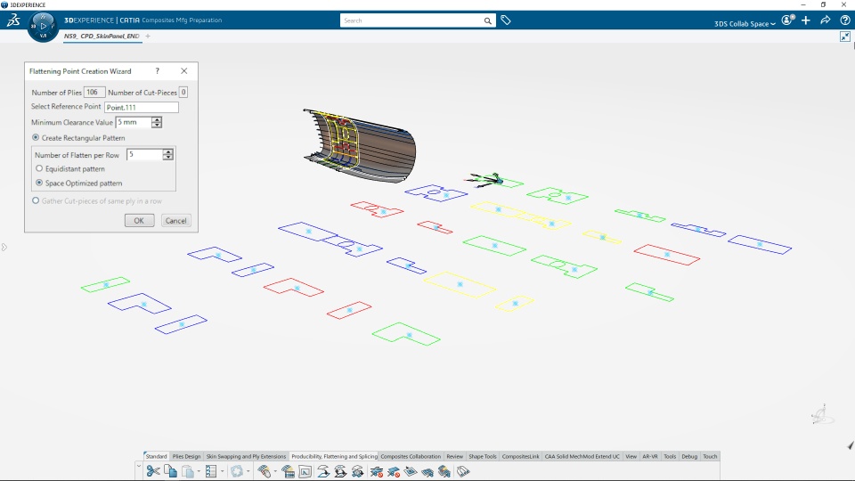
Task: Open the Review tab
Action: 455,456
